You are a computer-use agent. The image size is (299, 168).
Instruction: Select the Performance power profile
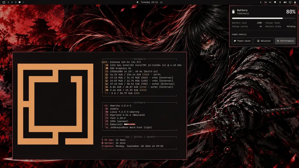(x=285, y=41)
